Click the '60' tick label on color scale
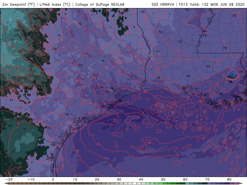The image size is (247, 185). pos(185,179)
